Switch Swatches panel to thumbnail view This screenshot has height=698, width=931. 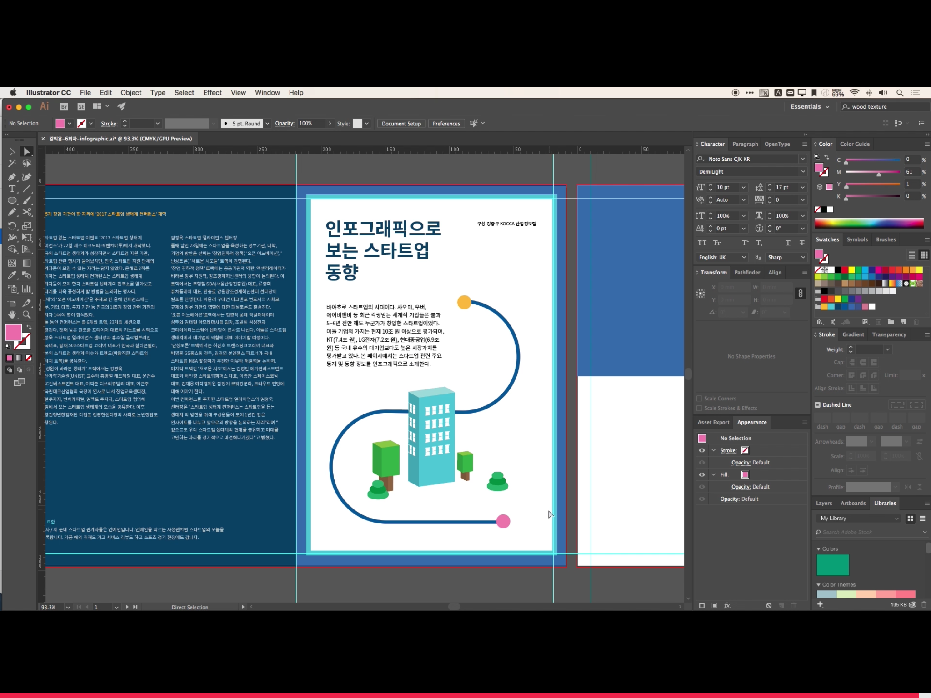click(924, 255)
